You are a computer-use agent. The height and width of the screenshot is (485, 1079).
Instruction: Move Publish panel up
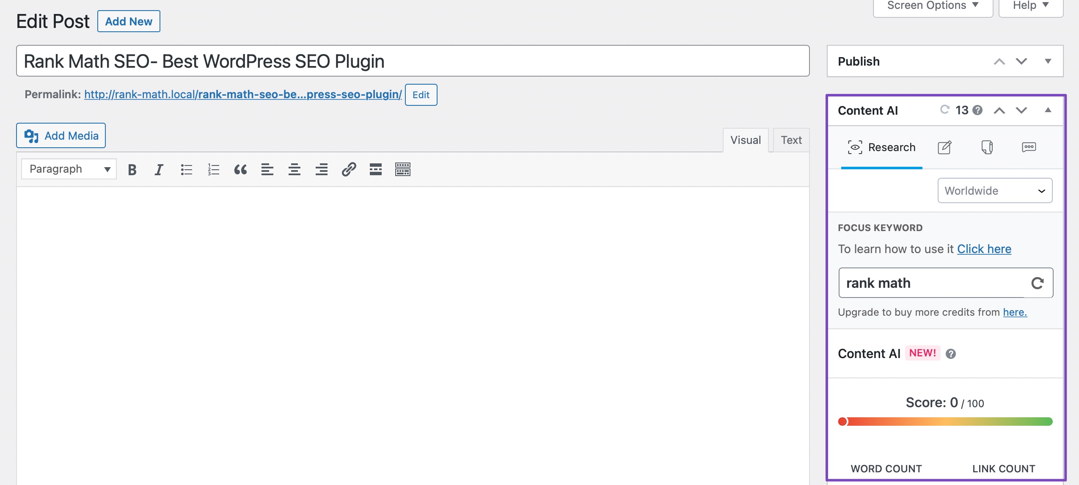pyautogui.click(x=999, y=62)
